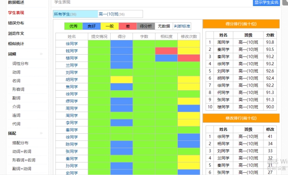
Task: Open the 判断标准 link
Action: (182, 26)
